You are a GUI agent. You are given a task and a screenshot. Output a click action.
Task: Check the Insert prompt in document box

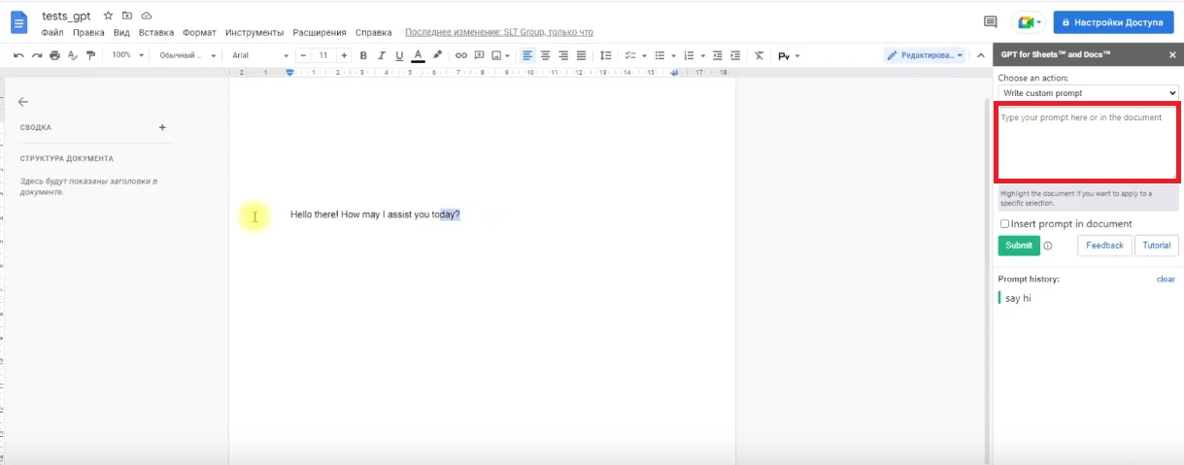point(1004,224)
